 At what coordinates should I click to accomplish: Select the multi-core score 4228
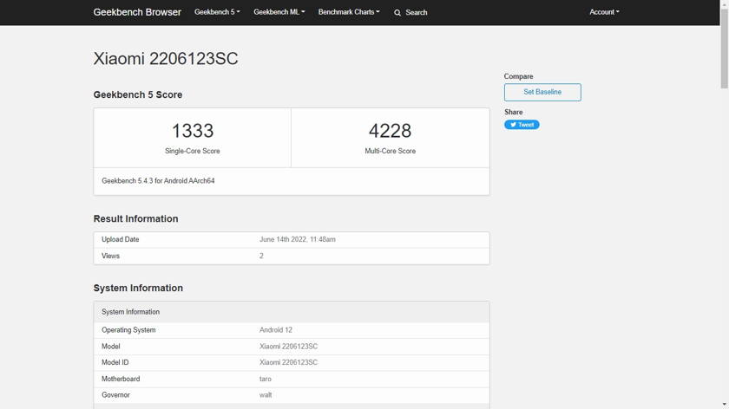[x=390, y=131]
